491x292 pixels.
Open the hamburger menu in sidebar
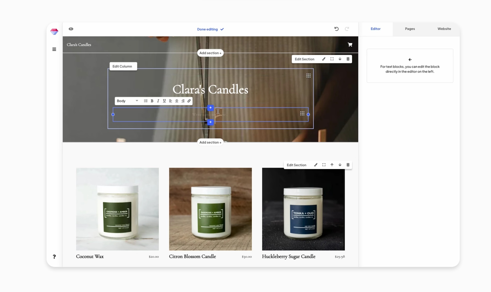[x=54, y=49]
